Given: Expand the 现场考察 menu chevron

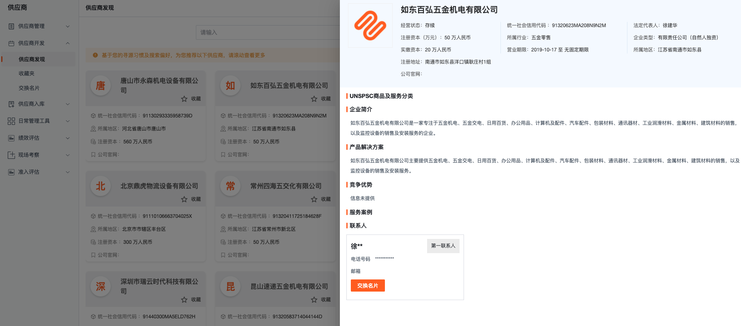Looking at the screenshot, I should click(68, 155).
